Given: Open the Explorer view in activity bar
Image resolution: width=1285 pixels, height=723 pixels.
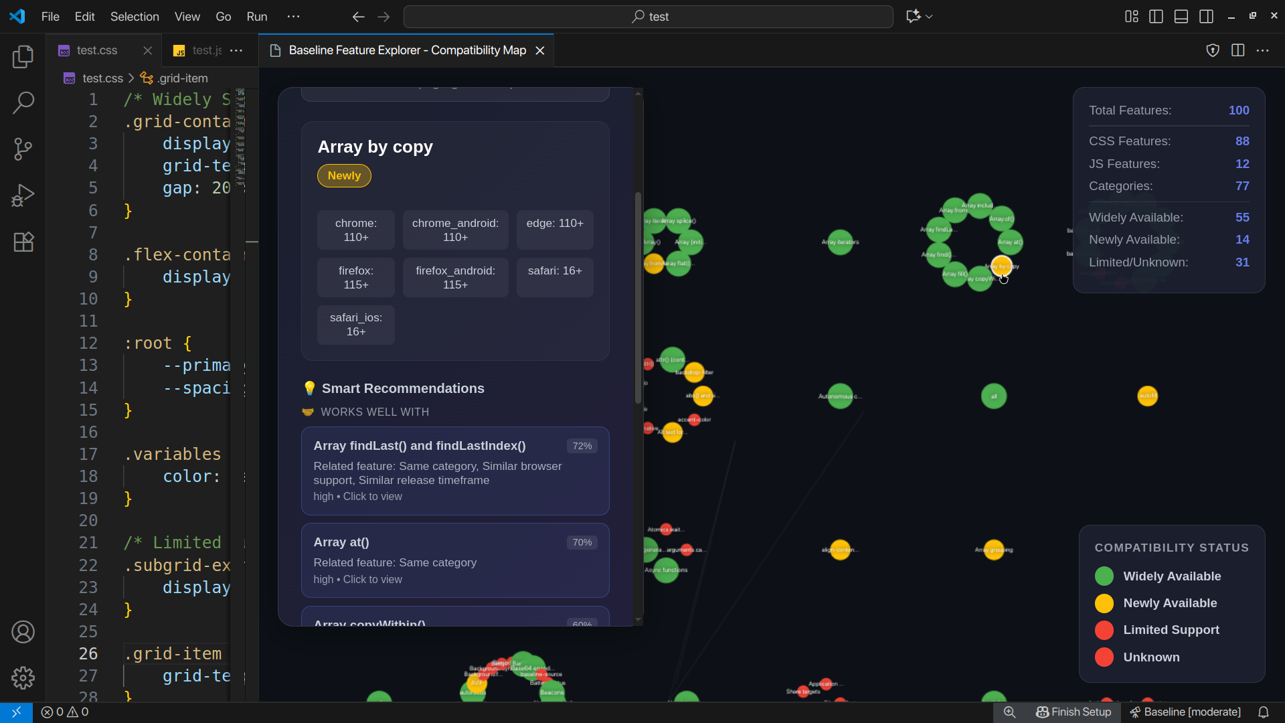Looking at the screenshot, I should (x=23, y=57).
